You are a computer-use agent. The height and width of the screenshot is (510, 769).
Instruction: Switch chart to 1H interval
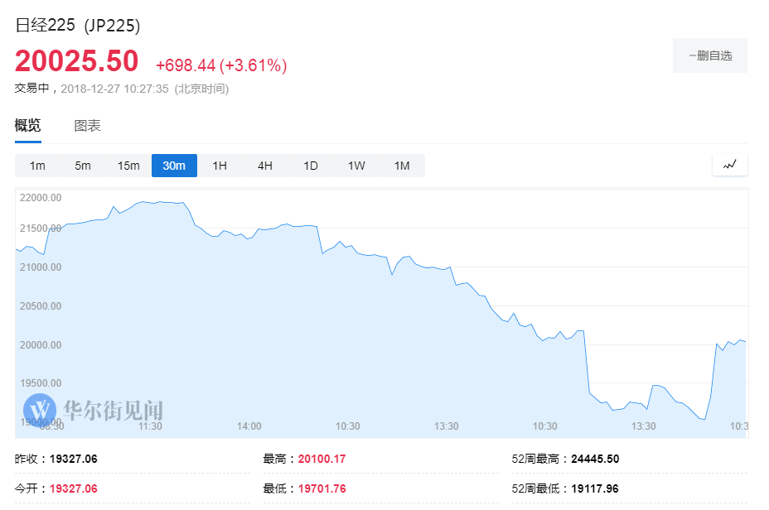tap(220, 166)
